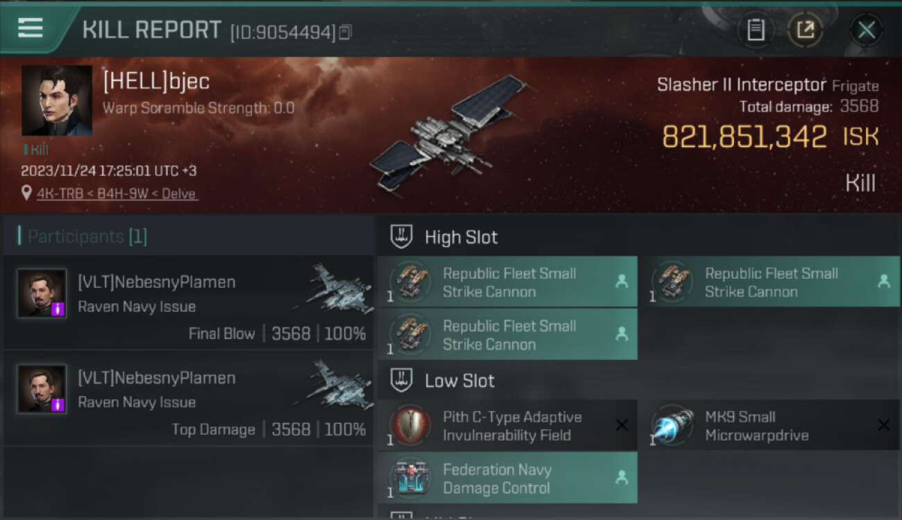
Task: Close the kill report window
Action: pyautogui.click(x=867, y=30)
